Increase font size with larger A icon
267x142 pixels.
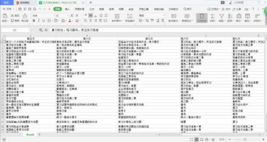[x=72, y=16]
